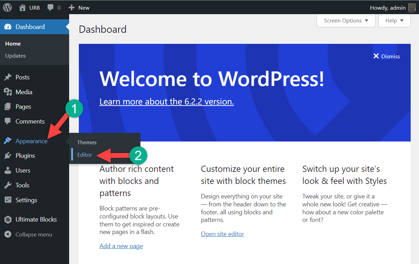Select Editor in Appearance submenu

pos(85,155)
